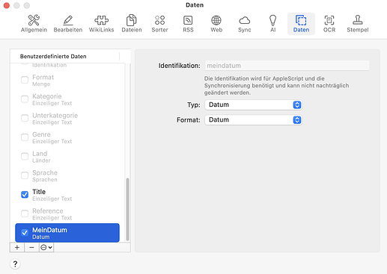Select the Sprache row label

pyautogui.click(x=45, y=172)
